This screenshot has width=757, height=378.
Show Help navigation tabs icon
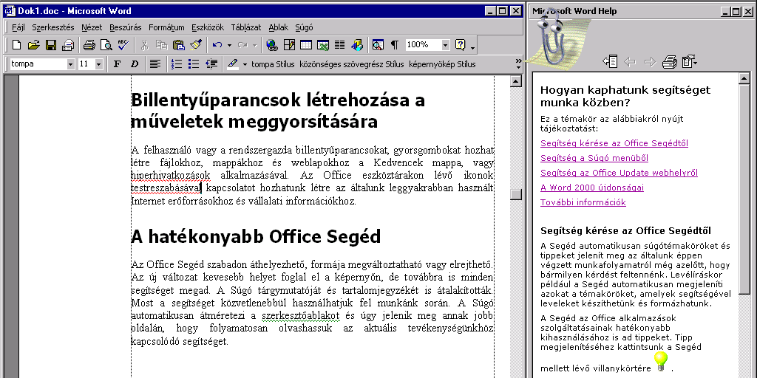click(x=610, y=62)
